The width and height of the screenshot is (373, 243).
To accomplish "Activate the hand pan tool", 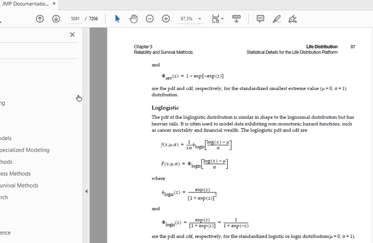I will (x=133, y=19).
